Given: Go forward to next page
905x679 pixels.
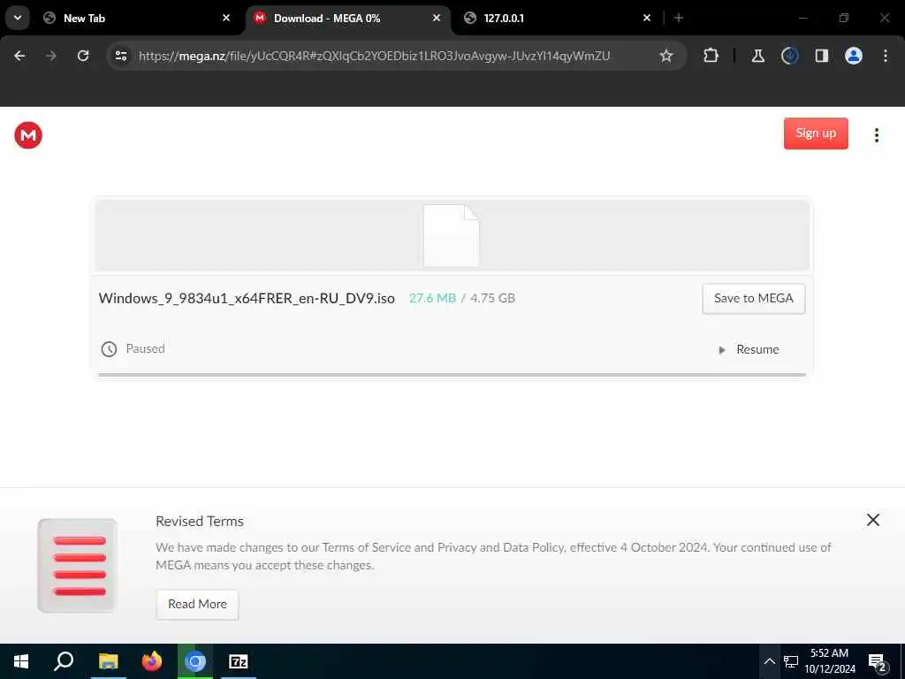Looking at the screenshot, I should click(x=51, y=56).
